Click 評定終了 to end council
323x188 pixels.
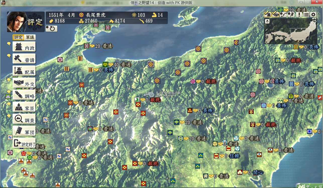coord(24,144)
